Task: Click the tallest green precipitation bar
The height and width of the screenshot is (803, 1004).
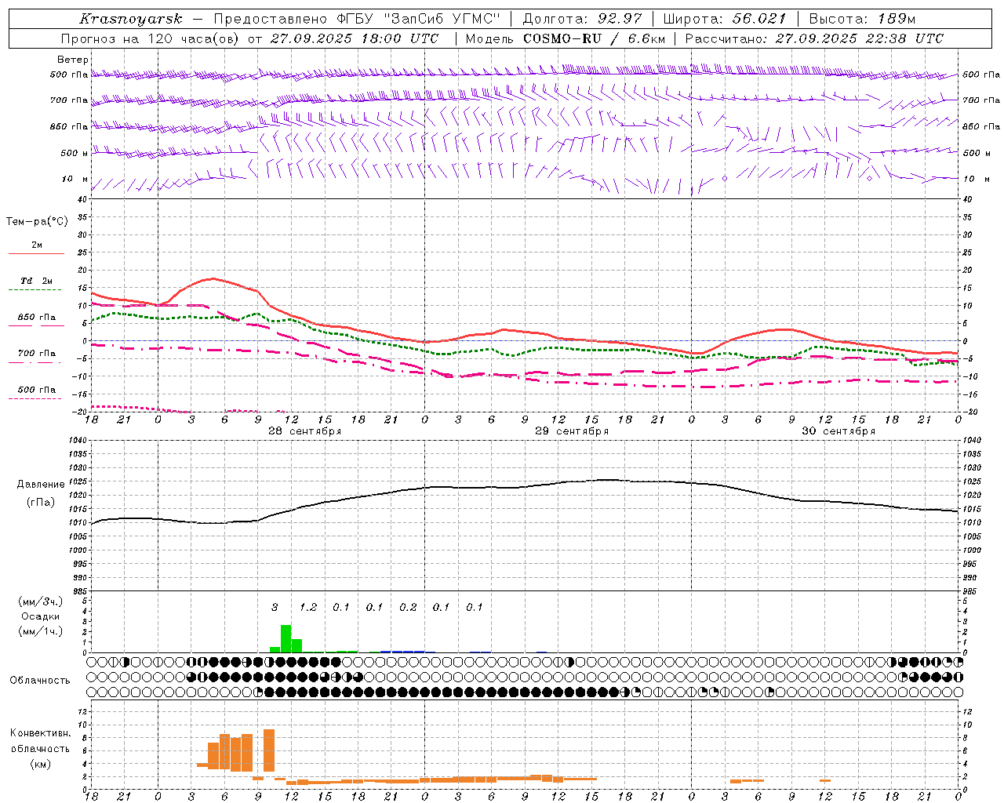Action: 286,638
